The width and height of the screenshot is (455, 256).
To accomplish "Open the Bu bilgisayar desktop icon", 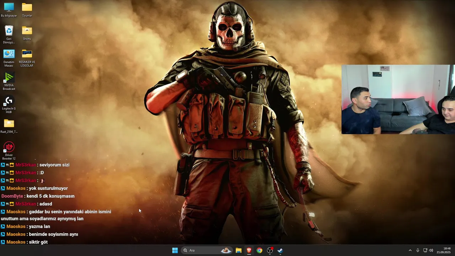I will 9,10.
